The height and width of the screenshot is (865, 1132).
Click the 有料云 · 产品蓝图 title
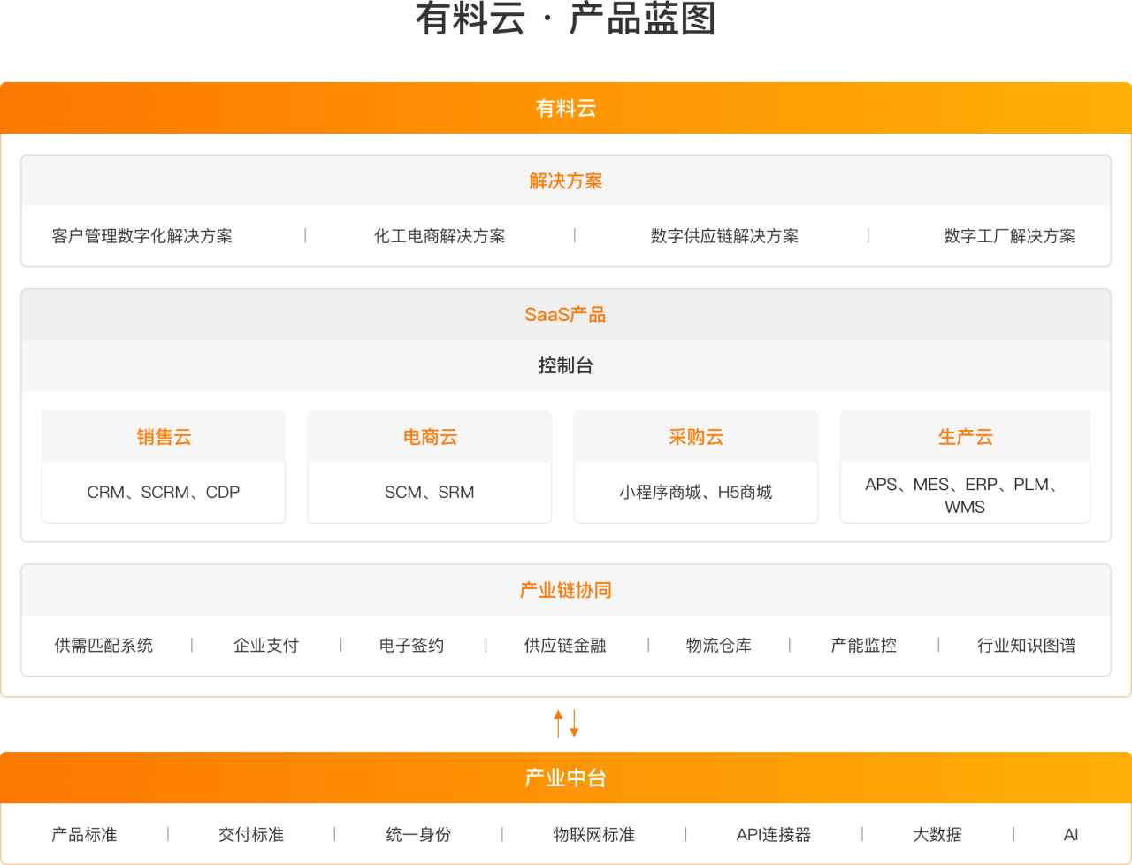[x=566, y=19]
